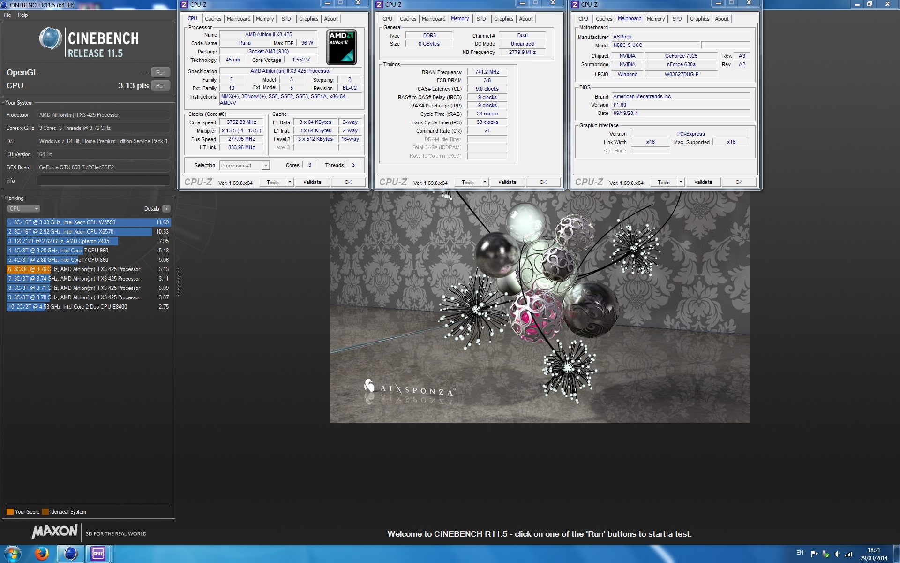Open Graphics tab in Memory CPU-Z window
Screen dimensions: 900x563
[503, 19]
